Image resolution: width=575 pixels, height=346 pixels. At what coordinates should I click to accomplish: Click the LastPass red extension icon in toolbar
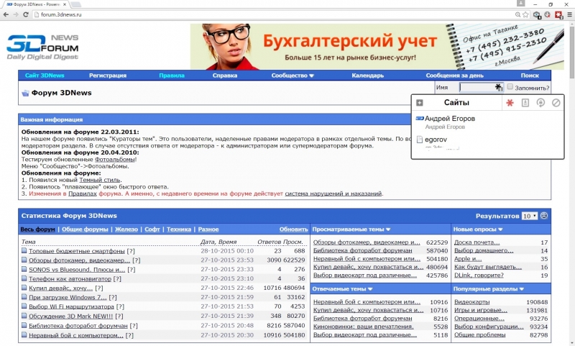pyautogui.click(x=558, y=14)
